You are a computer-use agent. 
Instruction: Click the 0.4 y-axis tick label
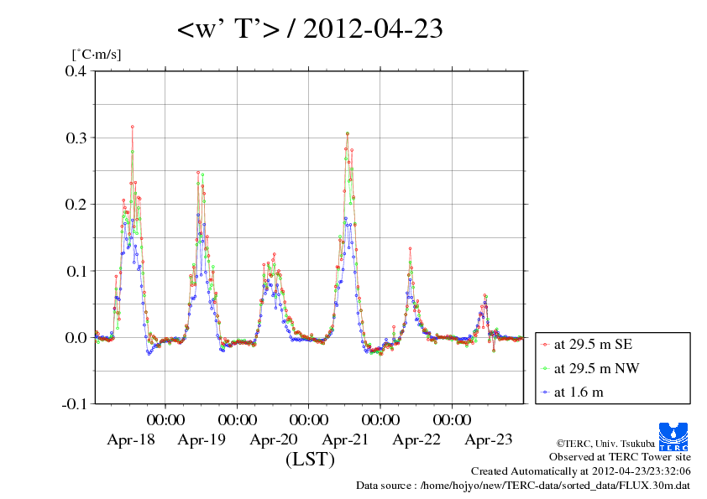[76, 71]
